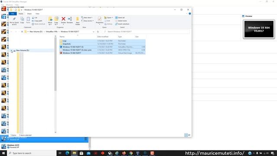Open the New item dropdown
Image resolution: width=277 pixels, height=156 pixels.
pyautogui.click(x=87, y=17)
